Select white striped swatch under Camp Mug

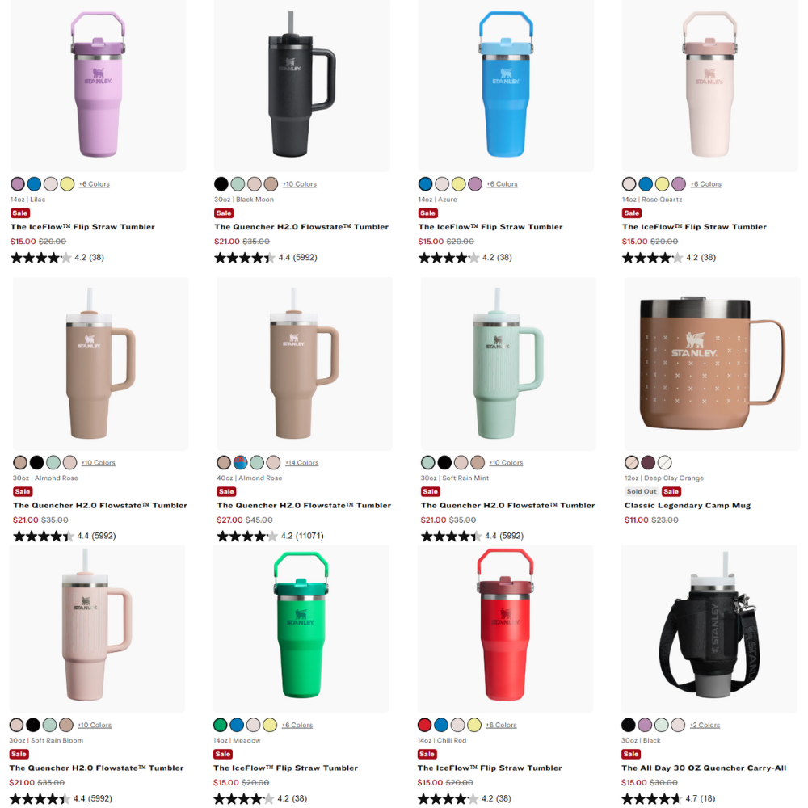[664, 463]
